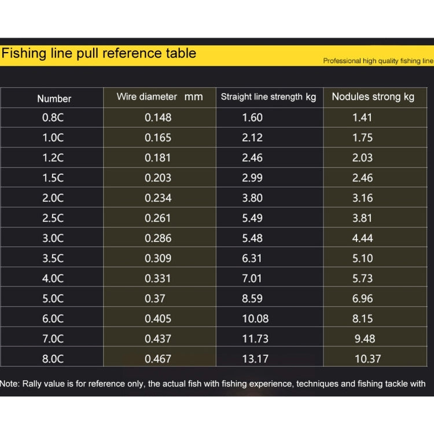This screenshot has height=434, width=434.
Task: Select the 8.0C row label
Action: point(53,359)
